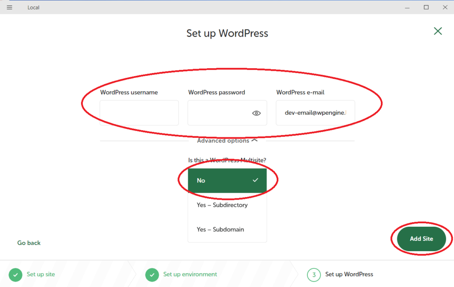Click the step 3 circle icon
The image size is (454, 287).
tap(314, 275)
